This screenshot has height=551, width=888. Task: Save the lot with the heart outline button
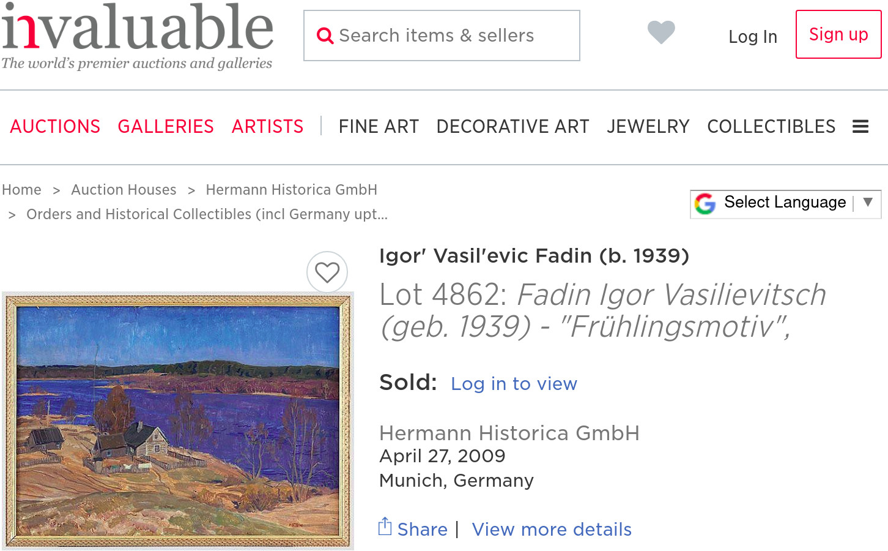pyautogui.click(x=327, y=272)
